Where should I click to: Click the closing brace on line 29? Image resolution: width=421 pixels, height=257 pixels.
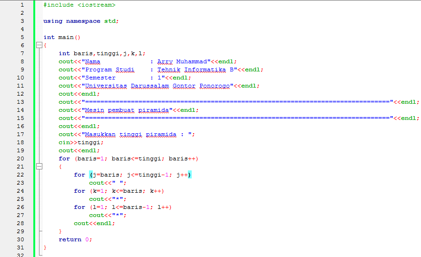(60, 231)
